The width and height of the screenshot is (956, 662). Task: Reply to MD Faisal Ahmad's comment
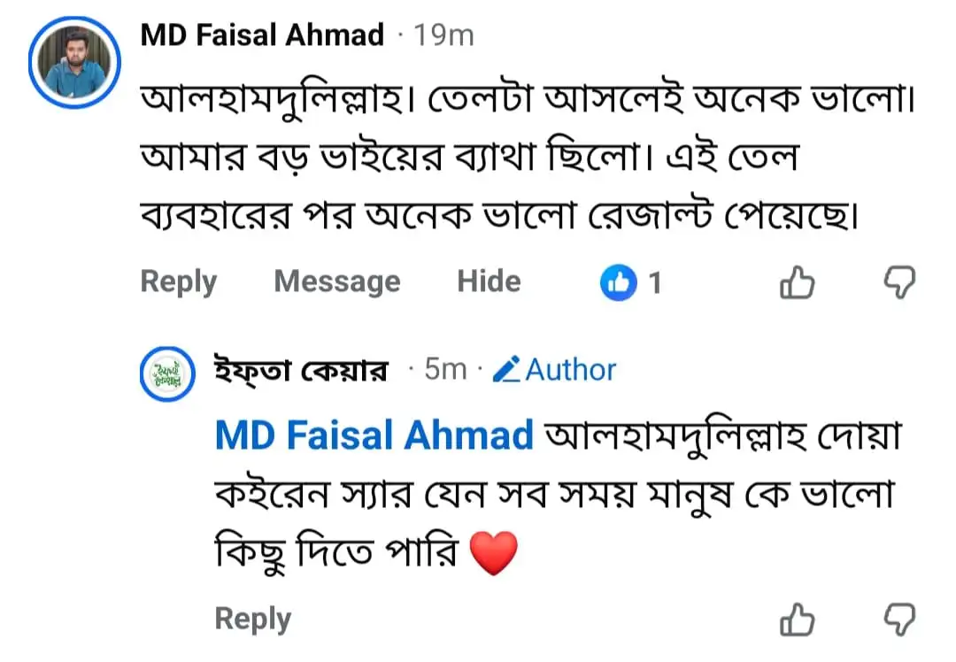[179, 282]
